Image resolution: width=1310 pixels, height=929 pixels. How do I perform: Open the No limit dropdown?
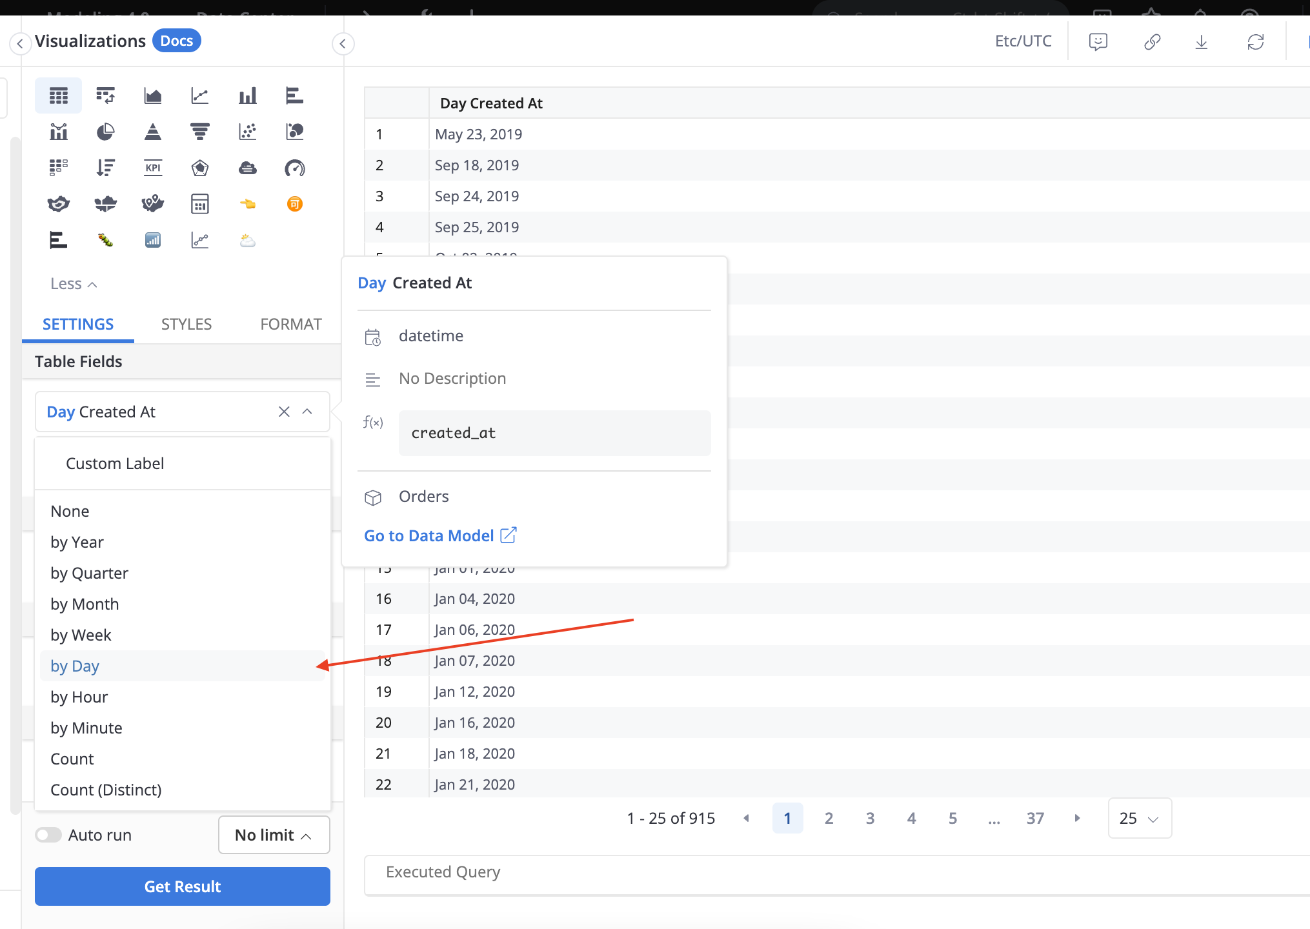[x=274, y=835]
